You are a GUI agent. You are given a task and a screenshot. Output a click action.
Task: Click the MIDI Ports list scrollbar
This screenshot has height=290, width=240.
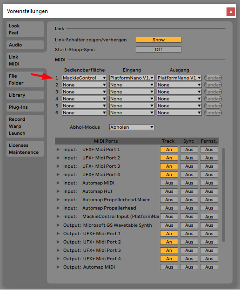[224, 195]
